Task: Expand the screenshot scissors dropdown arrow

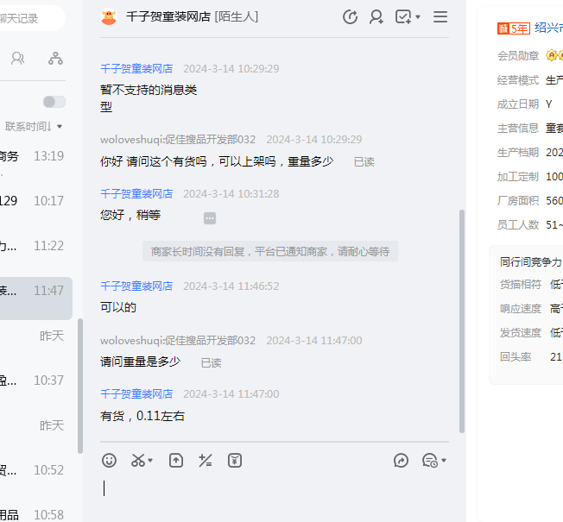Action: tap(151, 462)
